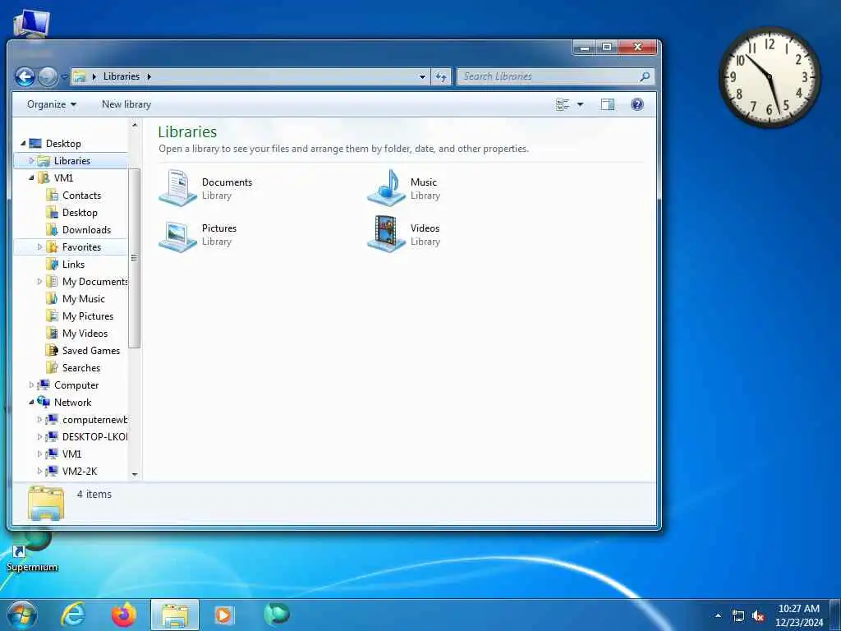Open the Organize dropdown menu
The width and height of the screenshot is (841, 631).
tap(52, 104)
